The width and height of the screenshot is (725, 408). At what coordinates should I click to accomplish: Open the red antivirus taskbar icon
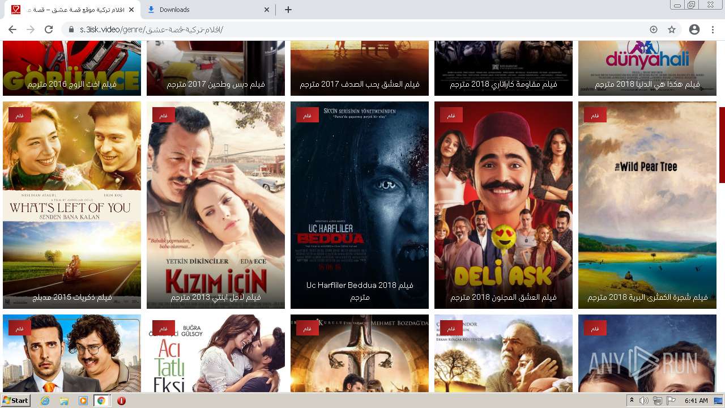point(121,401)
